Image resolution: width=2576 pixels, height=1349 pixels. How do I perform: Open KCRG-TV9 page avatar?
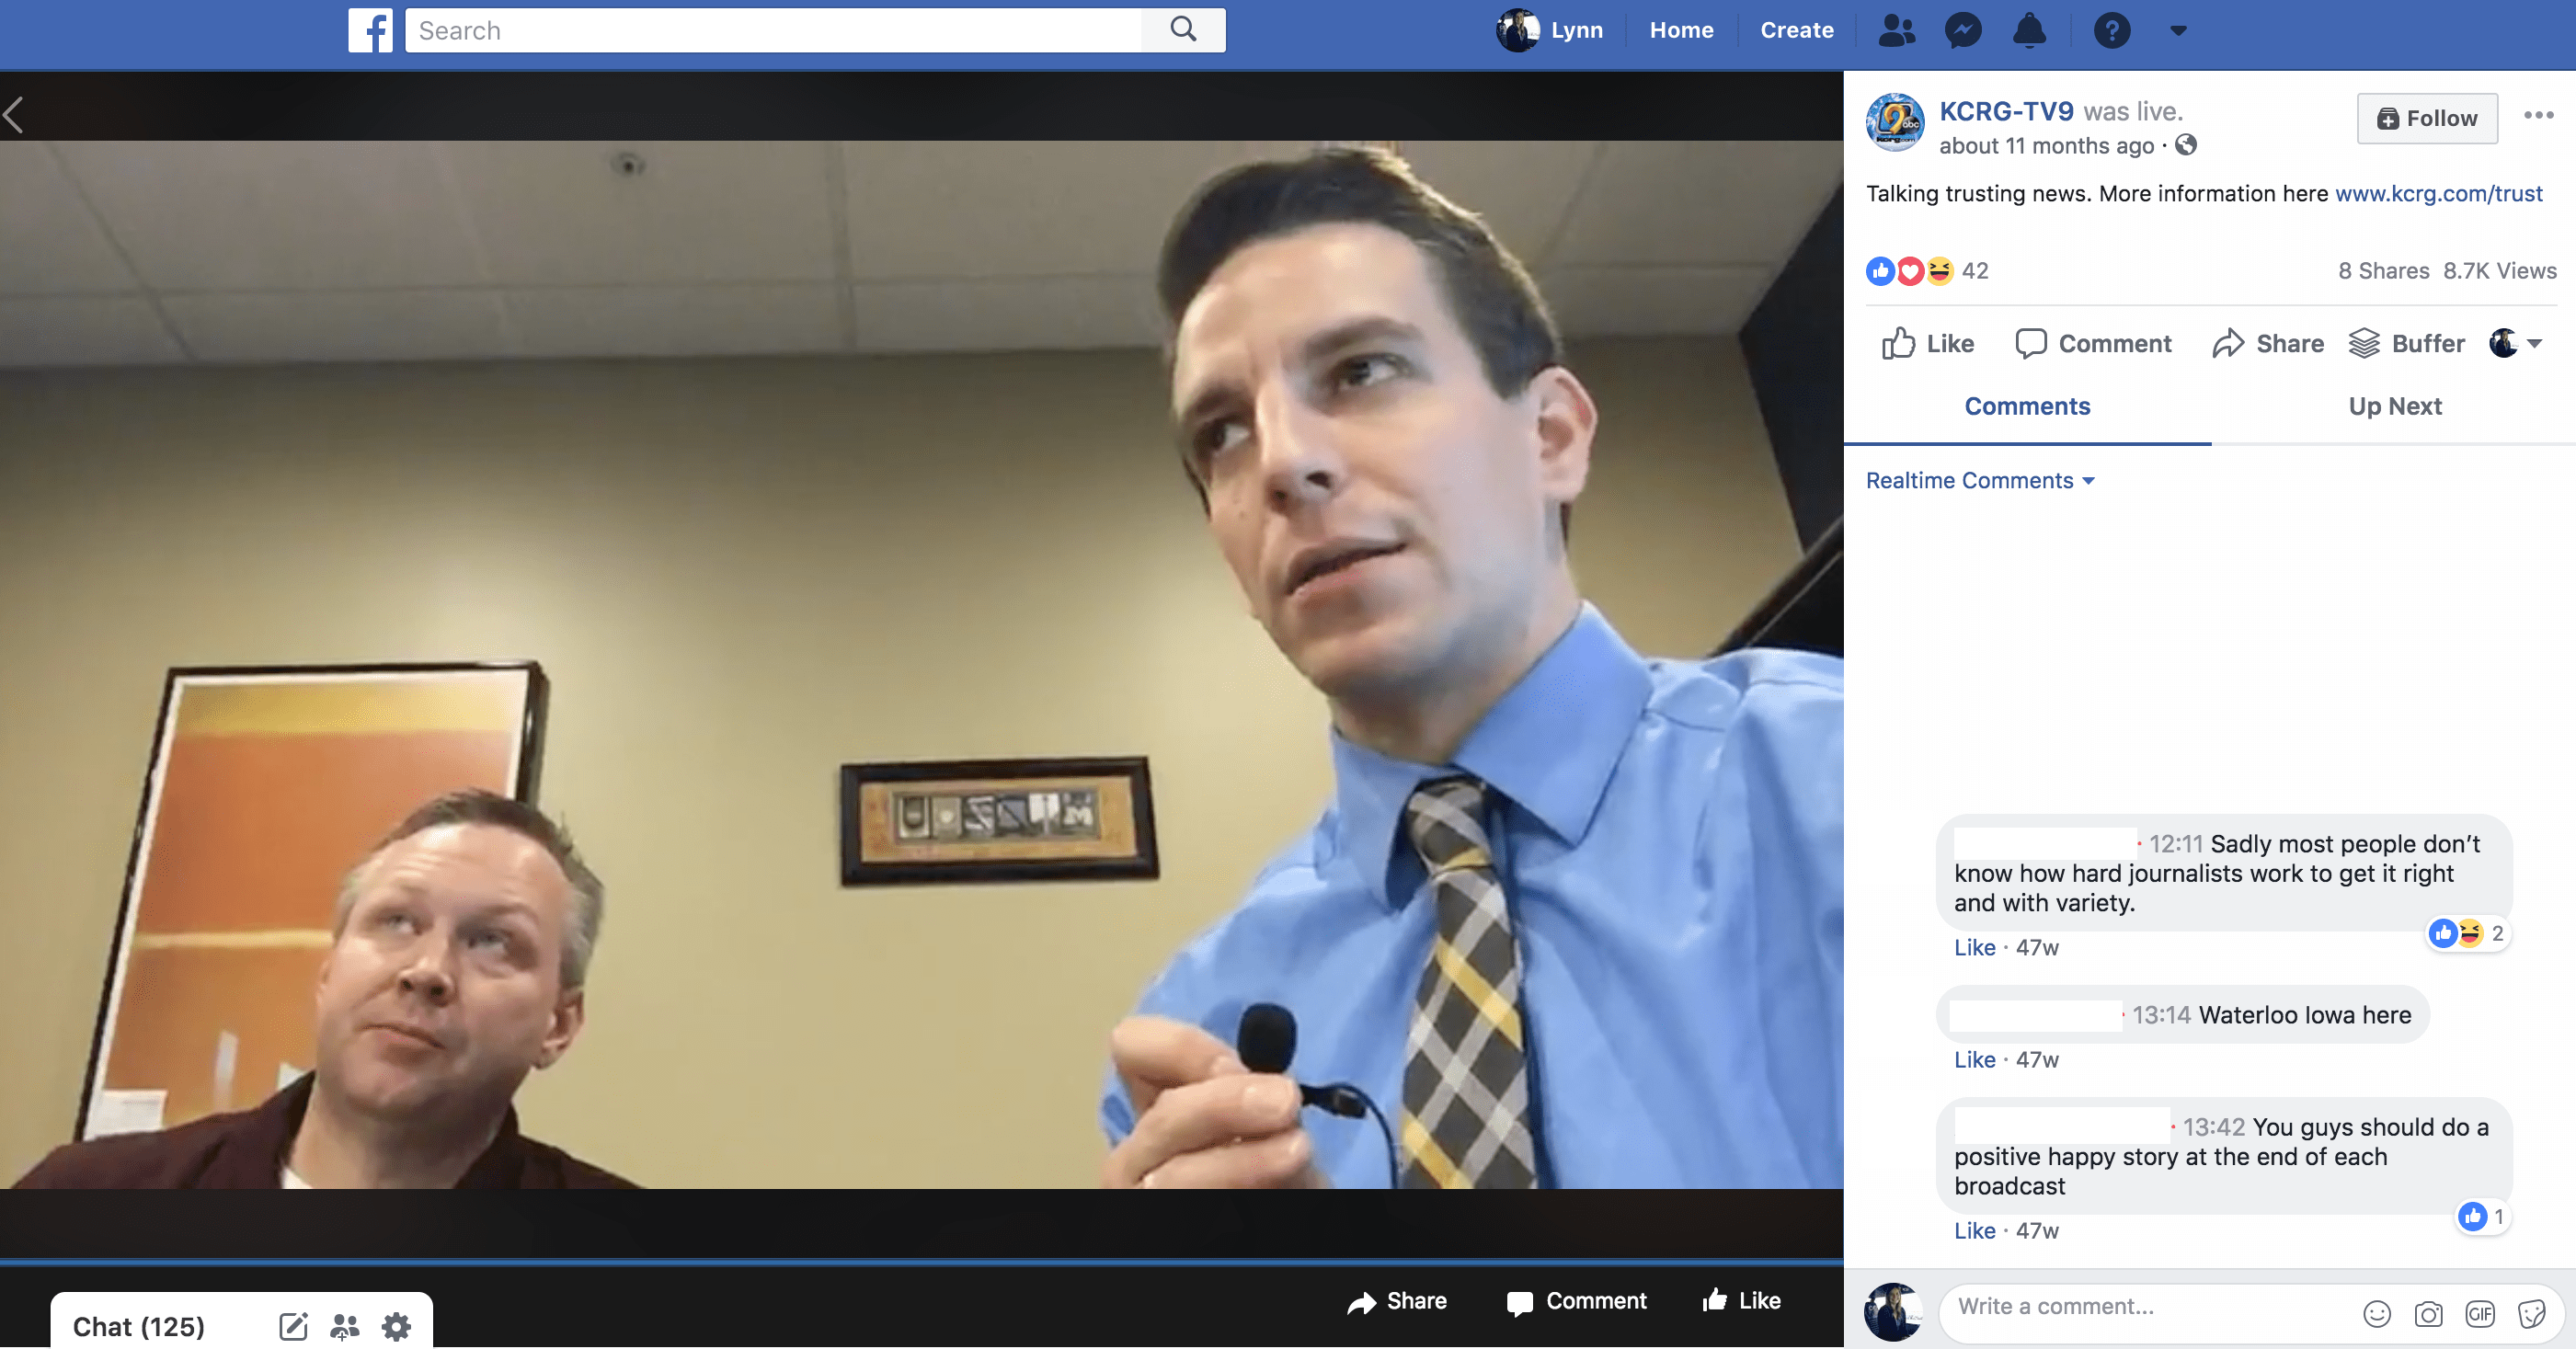[1895, 122]
